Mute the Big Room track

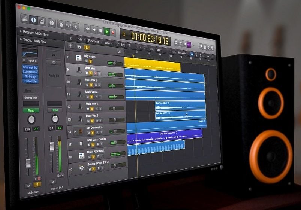coord(86,61)
